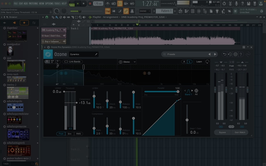
Task: Click the FL Studio shop cart icon
Action: click(x=235, y=11)
